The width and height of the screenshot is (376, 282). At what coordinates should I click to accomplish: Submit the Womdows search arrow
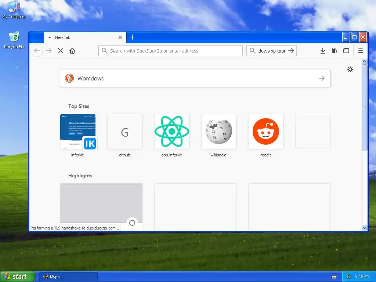322,78
